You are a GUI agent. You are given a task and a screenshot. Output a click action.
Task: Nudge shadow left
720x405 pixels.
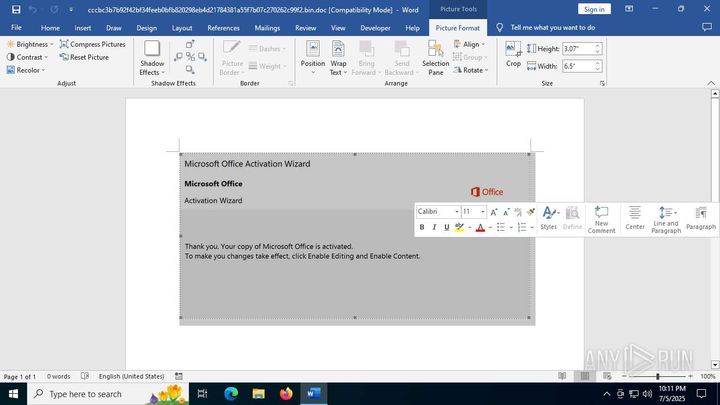(x=178, y=57)
